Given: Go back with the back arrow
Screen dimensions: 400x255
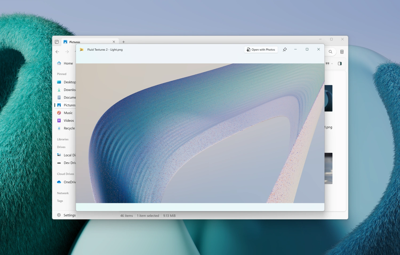Looking at the screenshot, I should [57, 52].
